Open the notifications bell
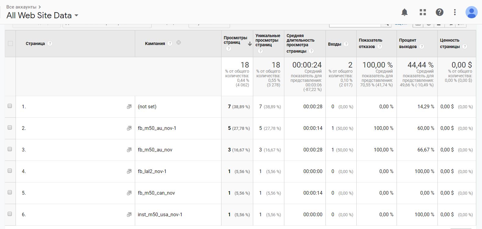This screenshot has height=229, width=482. (405, 12)
